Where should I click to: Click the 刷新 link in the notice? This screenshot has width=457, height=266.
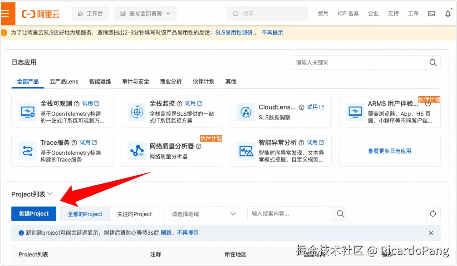click(x=166, y=233)
